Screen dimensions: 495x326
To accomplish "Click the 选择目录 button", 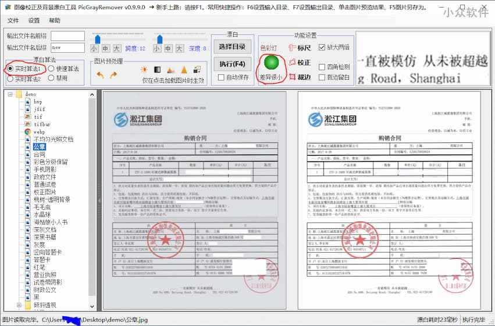I will coord(232,47).
